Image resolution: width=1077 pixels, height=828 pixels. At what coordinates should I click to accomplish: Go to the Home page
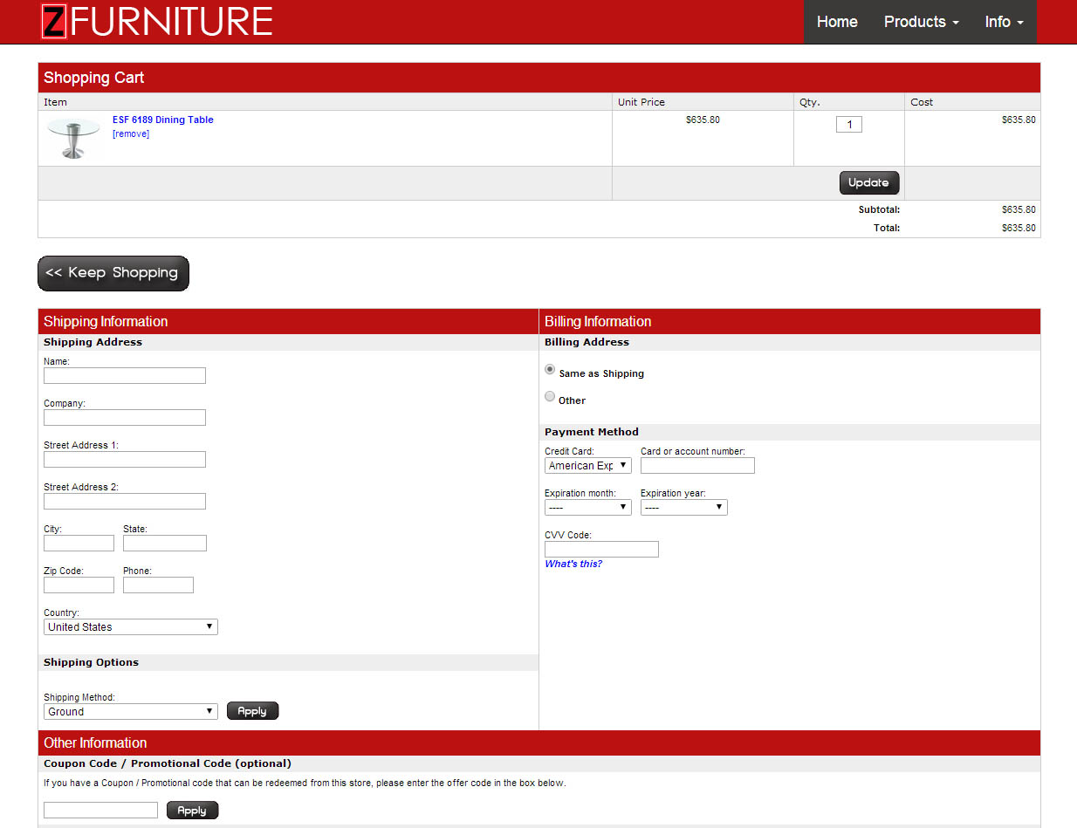(x=837, y=22)
